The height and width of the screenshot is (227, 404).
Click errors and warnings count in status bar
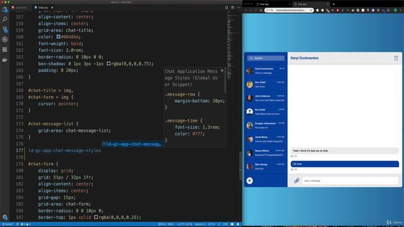25,224
